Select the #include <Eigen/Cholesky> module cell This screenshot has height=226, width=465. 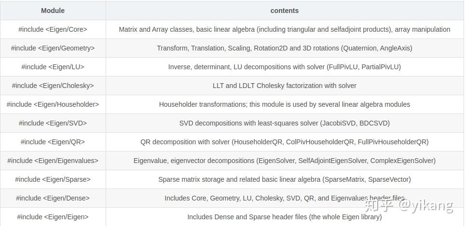coord(53,86)
